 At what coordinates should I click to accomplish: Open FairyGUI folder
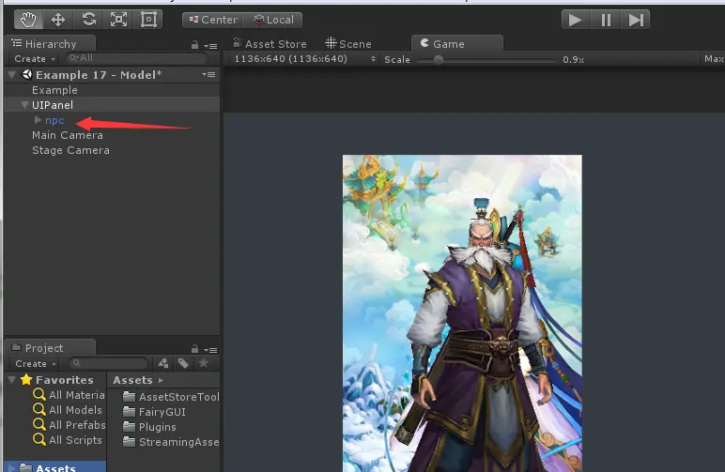click(154, 412)
